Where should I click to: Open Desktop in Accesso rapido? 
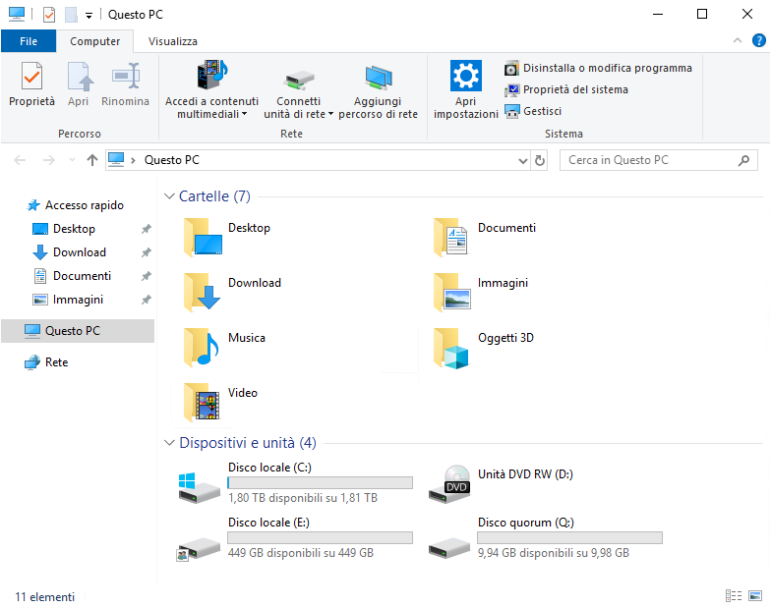pos(63,229)
